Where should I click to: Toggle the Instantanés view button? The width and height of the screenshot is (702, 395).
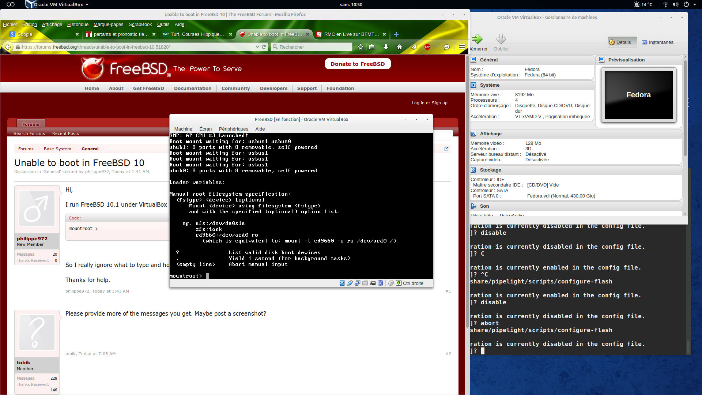[x=657, y=42]
